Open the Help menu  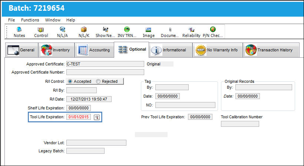coord(70,20)
